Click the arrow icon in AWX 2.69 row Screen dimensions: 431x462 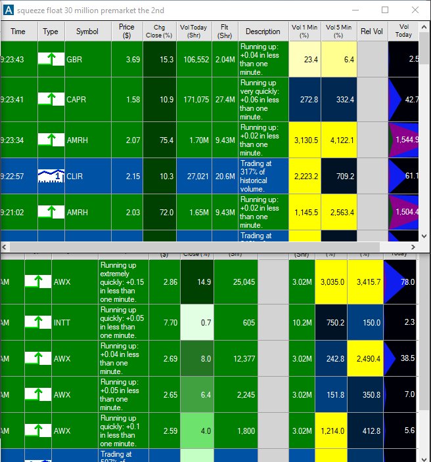click(x=38, y=358)
